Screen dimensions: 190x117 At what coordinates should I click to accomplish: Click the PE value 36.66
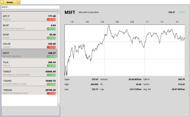tap(139, 84)
